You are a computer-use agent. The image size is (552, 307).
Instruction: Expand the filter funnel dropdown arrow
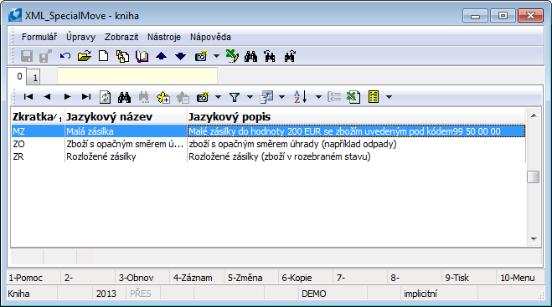[x=250, y=97]
